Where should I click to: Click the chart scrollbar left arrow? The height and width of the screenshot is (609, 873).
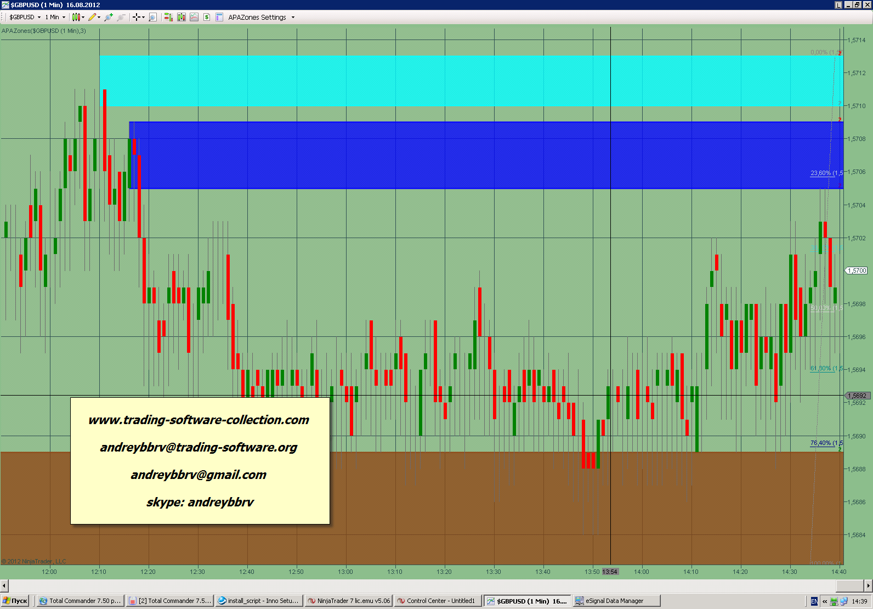tap(4, 585)
